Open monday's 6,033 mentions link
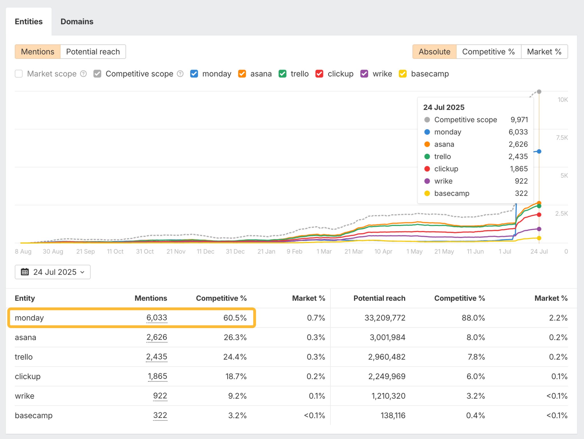This screenshot has width=584, height=439. 157,317
